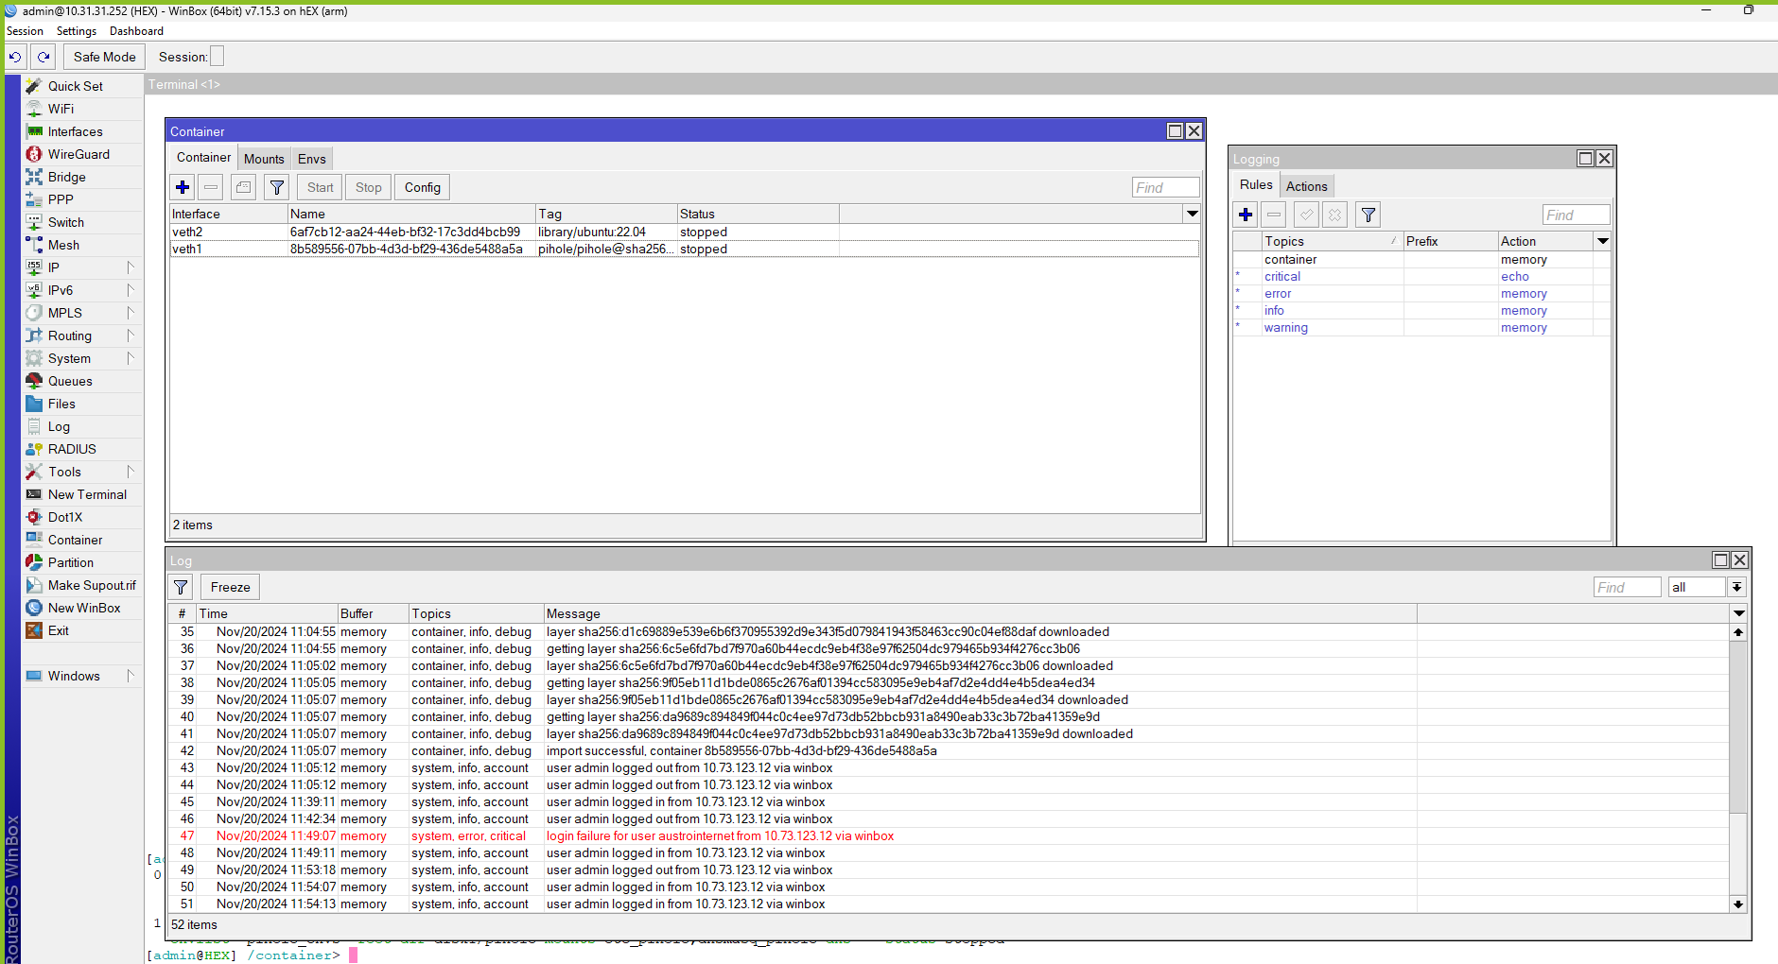Click the container Stop button
The width and height of the screenshot is (1778, 964).
coord(369,187)
